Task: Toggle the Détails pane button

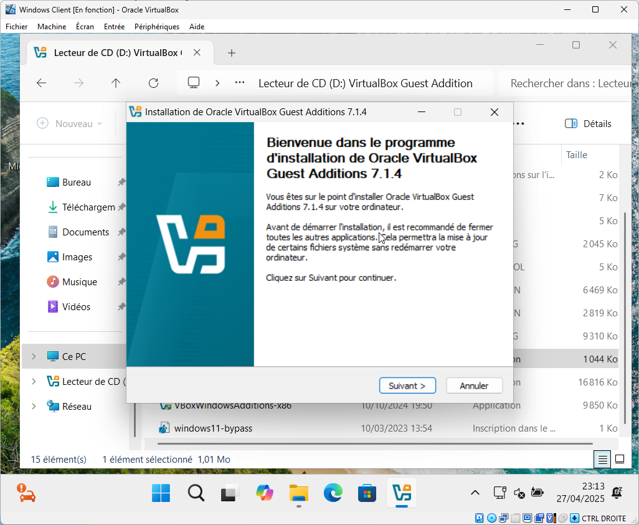Action: point(588,123)
